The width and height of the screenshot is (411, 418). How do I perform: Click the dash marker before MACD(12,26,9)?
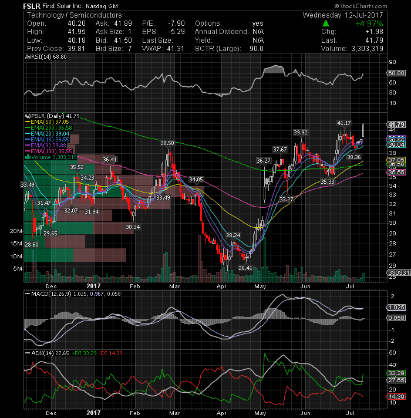28,294
